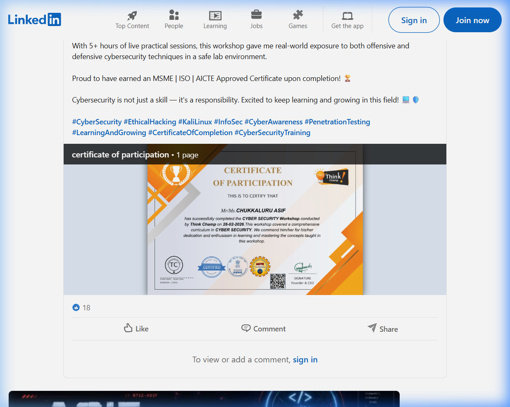Open the #PenetrationTesting hashtag

337,122
